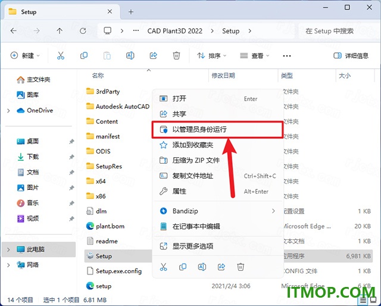The image size is (381, 306).
Task: Expand the Bandizip submenu arrow
Action: click(x=274, y=211)
